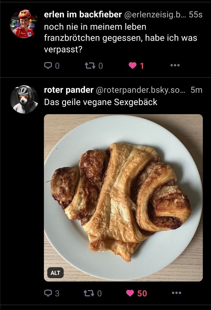Open the options dropdown under erlen's post
Screen dimensions: 211x310
pos(175,65)
